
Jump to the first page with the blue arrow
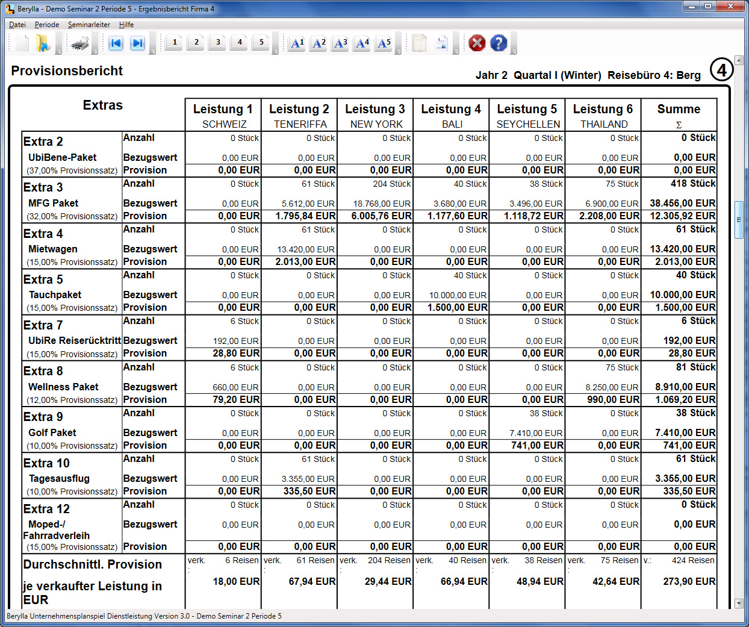(x=116, y=43)
